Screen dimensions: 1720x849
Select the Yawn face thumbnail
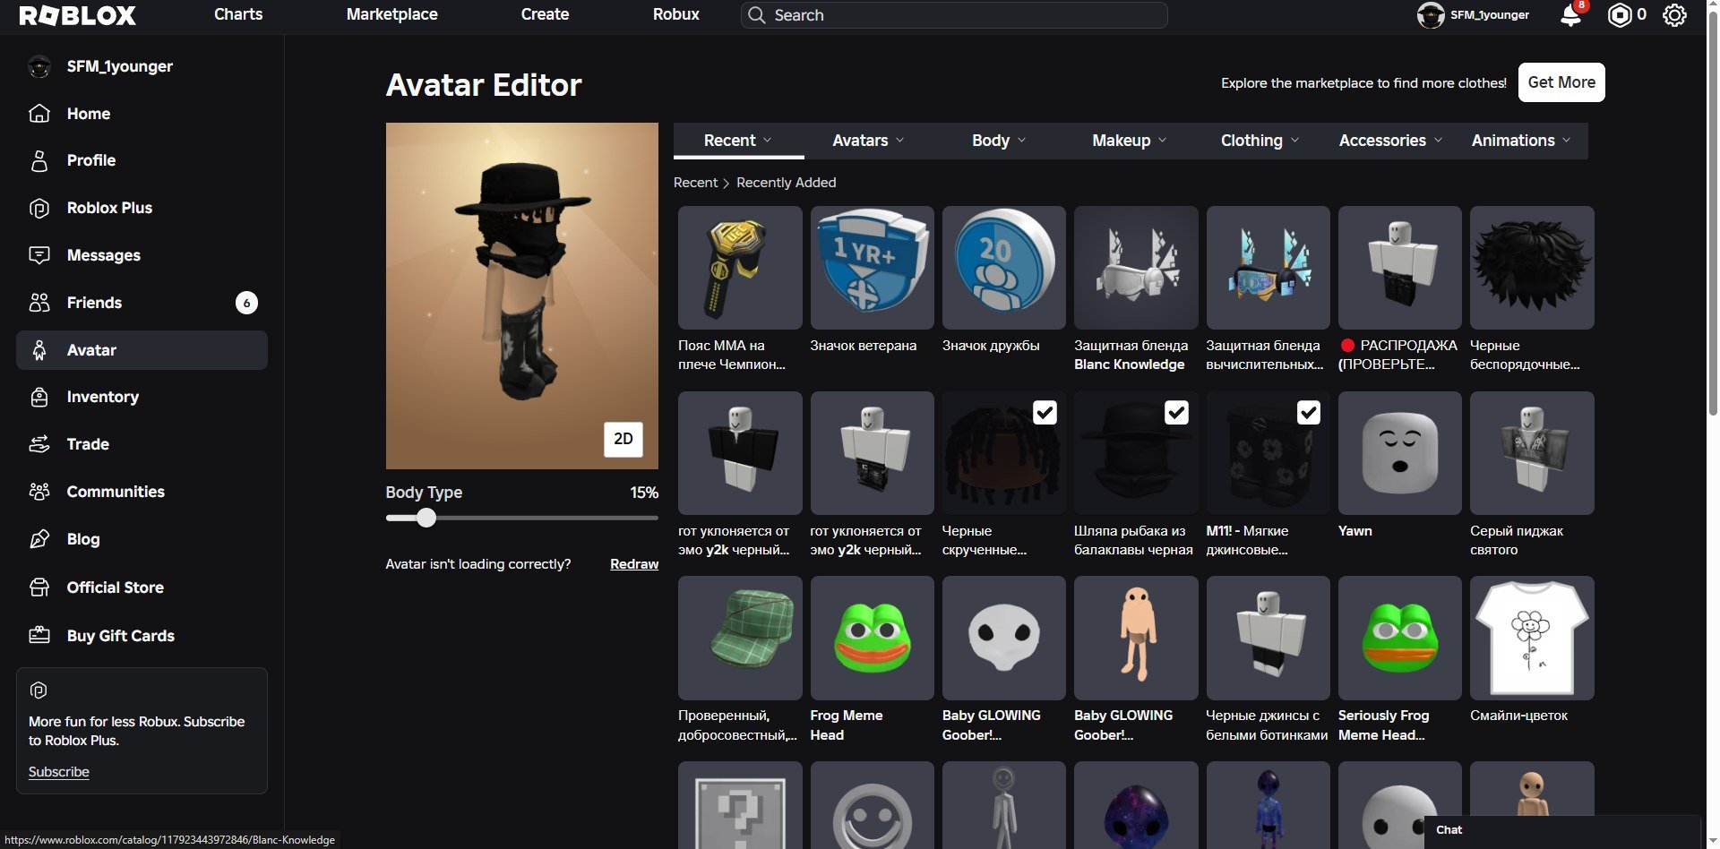(1399, 453)
